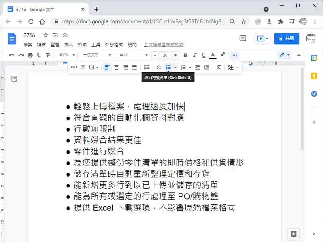Click the clear formatting icon
Image resolution: width=323 pixels, height=243 pixels.
click(219, 67)
